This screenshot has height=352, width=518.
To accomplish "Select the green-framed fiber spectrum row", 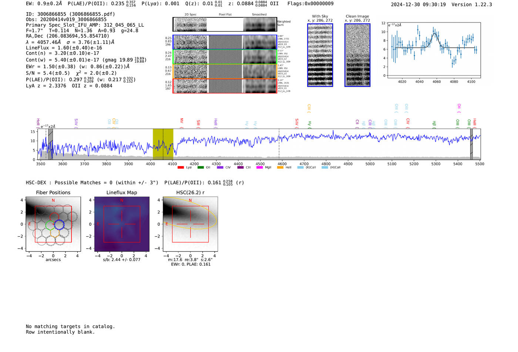I will (x=225, y=57).
